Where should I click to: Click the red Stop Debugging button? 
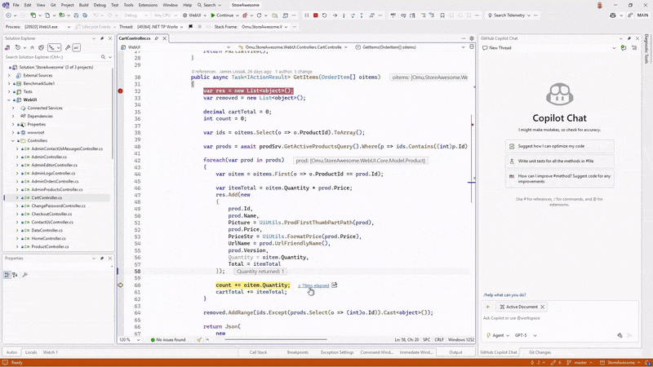[x=315, y=15]
